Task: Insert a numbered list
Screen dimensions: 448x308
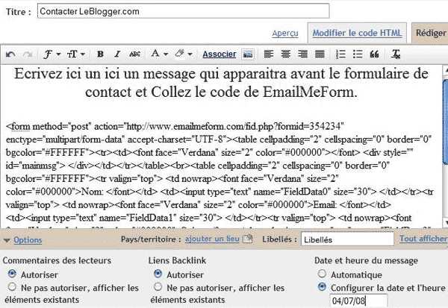Action: pyautogui.click(x=340, y=54)
